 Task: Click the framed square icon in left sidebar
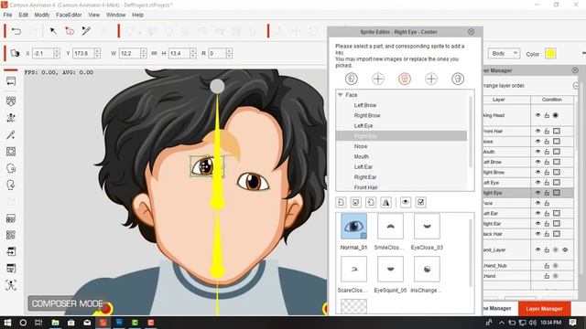(11, 152)
